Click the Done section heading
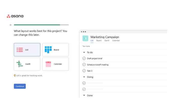Viewport: 170px width, 109px height. click(x=90, y=96)
